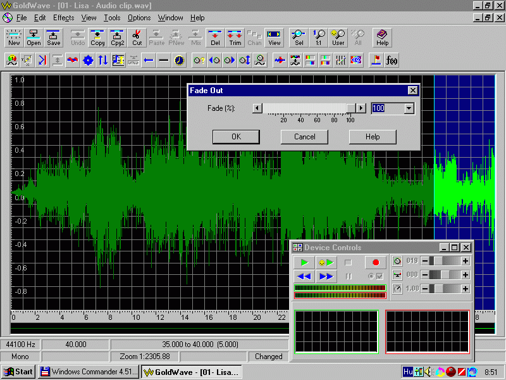Open the View menu
Viewport: 506px width, 380px height.
click(89, 18)
